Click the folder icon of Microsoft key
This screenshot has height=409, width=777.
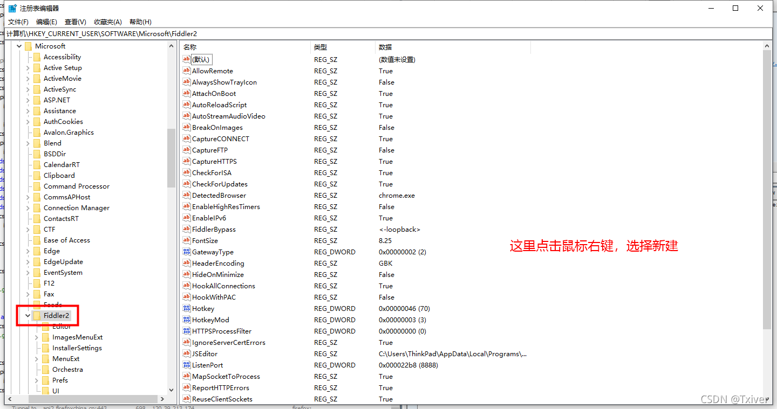click(x=28, y=46)
